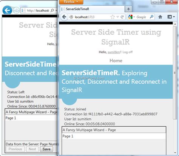Go back in the Internet Explorer window
Screen dimensions: 179x156
click(x=7, y=10)
